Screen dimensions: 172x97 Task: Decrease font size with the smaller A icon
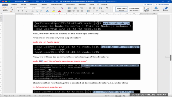pos(48,8)
